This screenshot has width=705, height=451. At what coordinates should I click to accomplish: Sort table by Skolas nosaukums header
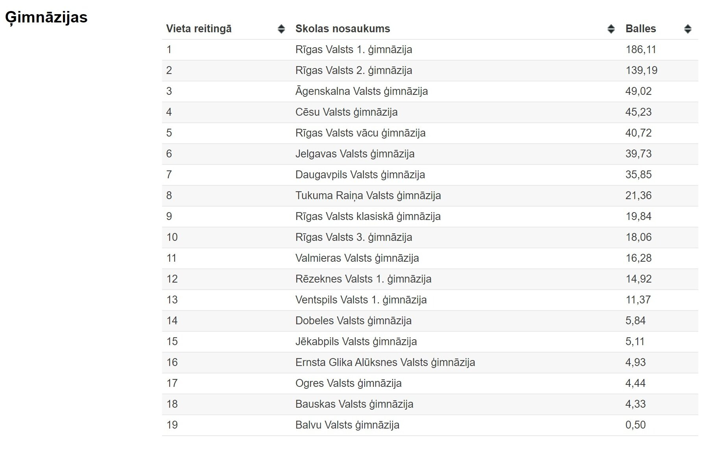(342, 29)
